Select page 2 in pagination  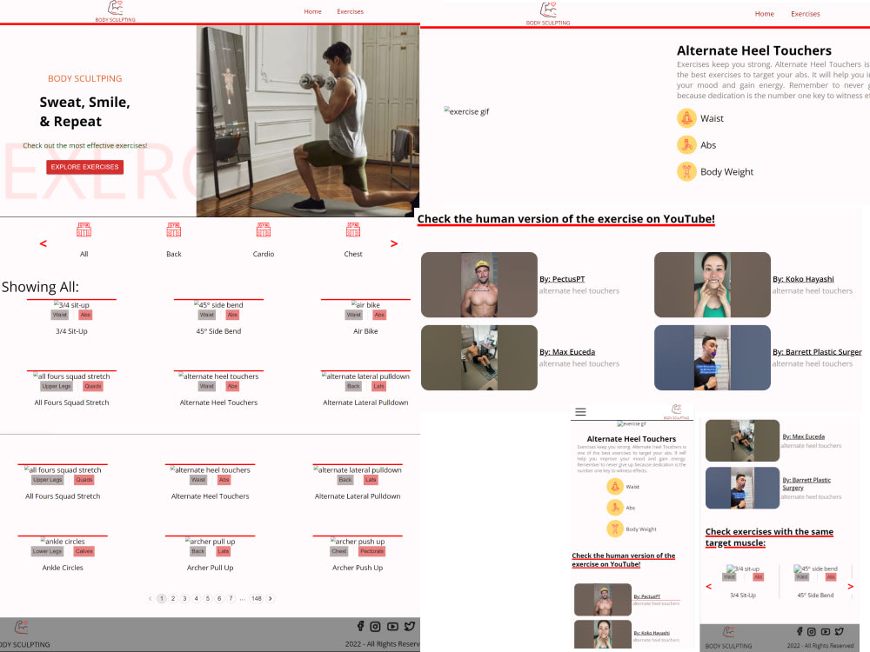[173, 598]
